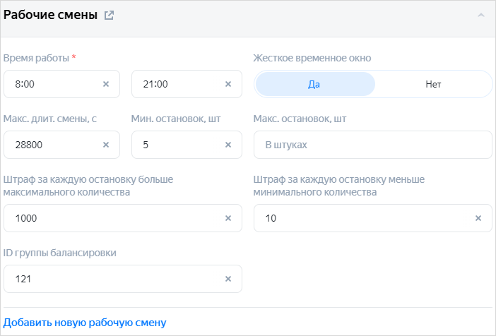Clear the 1000 penalty value
The height and width of the screenshot is (336, 496).
[228, 218]
